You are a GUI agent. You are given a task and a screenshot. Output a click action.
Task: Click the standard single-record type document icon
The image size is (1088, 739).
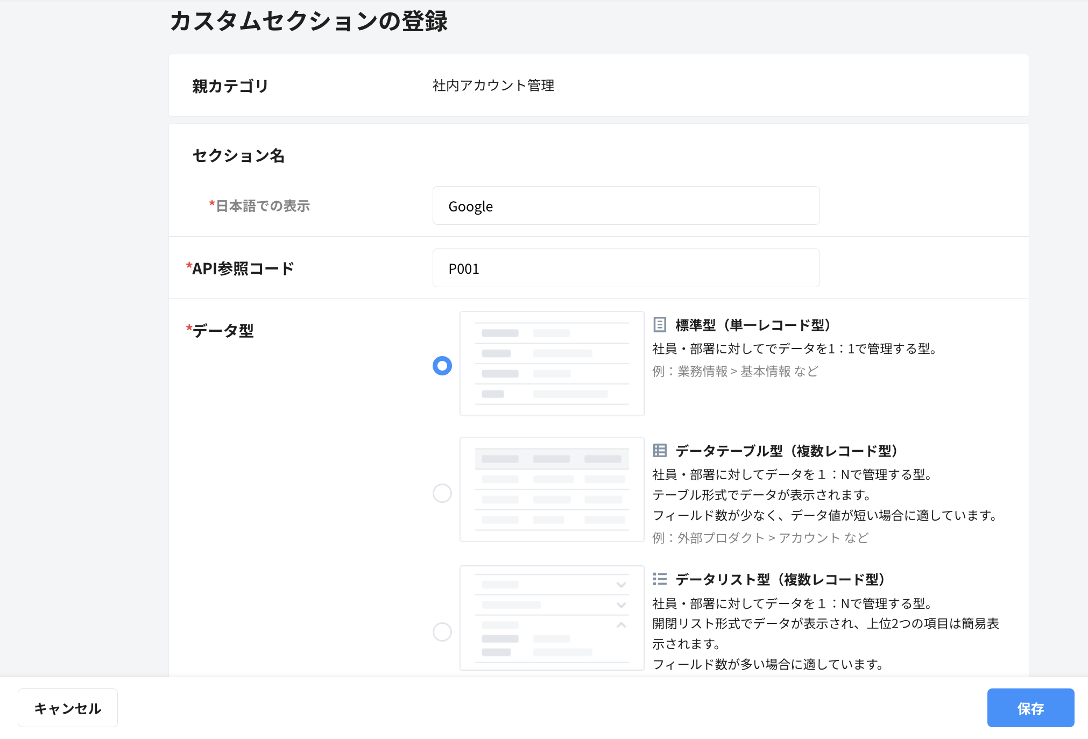[x=660, y=325]
